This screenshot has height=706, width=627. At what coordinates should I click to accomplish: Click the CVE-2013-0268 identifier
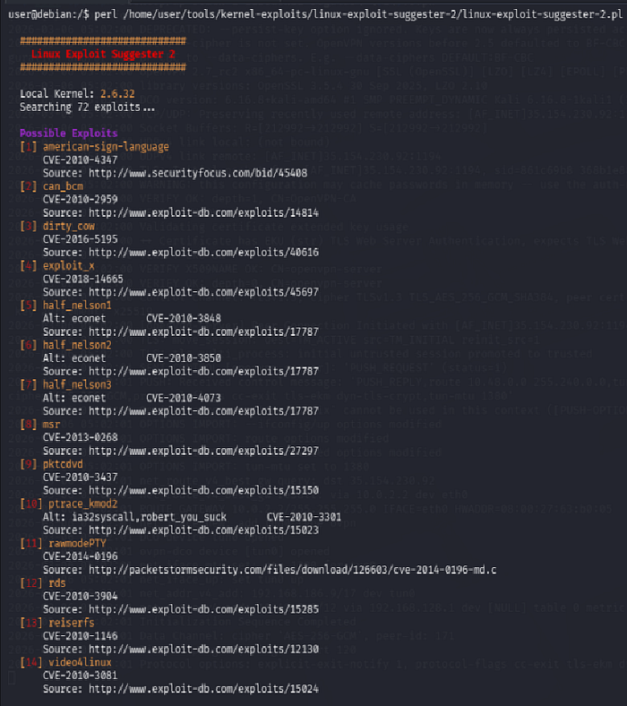(x=80, y=437)
